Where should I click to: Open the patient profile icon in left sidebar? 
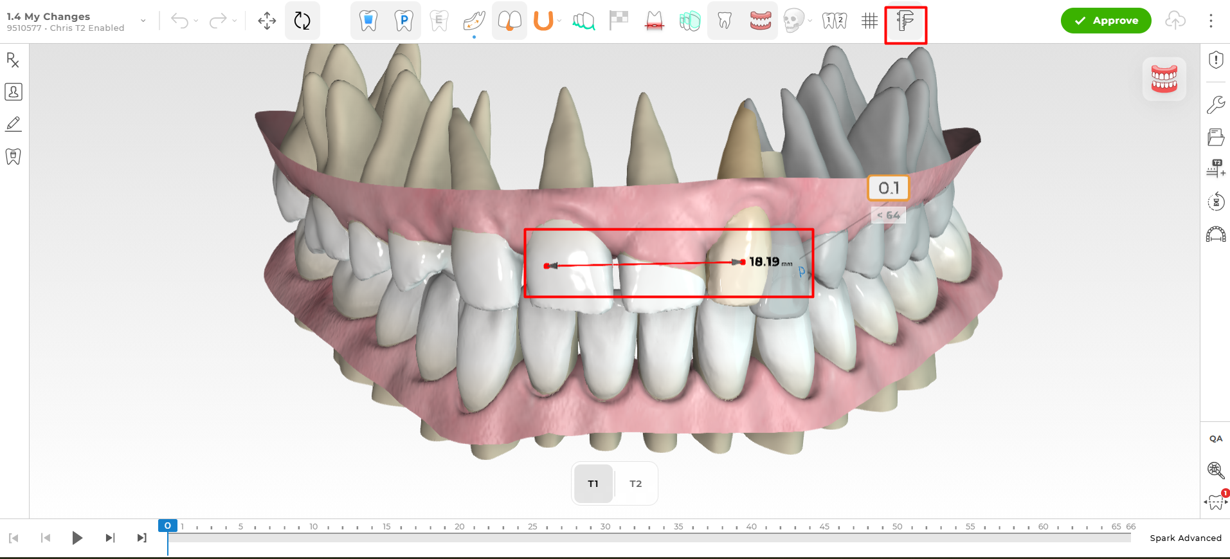pyautogui.click(x=14, y=92)
